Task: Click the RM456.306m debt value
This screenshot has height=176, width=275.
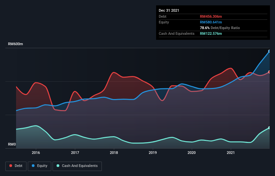Action: pyautogui.click(x=211, y=16)
